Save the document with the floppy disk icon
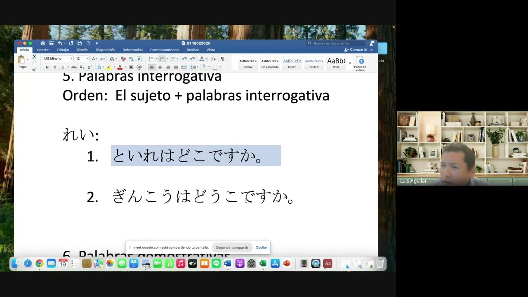The height and width of the screenshot is (297, 528). coord(51,43)
